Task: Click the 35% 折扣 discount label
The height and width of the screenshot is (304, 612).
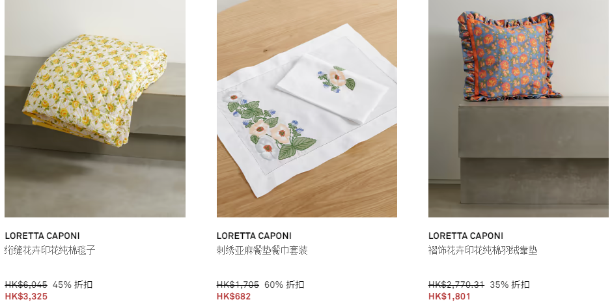Action: click(510, 284)
